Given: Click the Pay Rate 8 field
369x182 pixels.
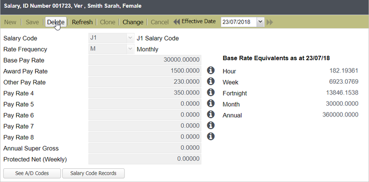Looking at the screenshot, I should (145, 137).
